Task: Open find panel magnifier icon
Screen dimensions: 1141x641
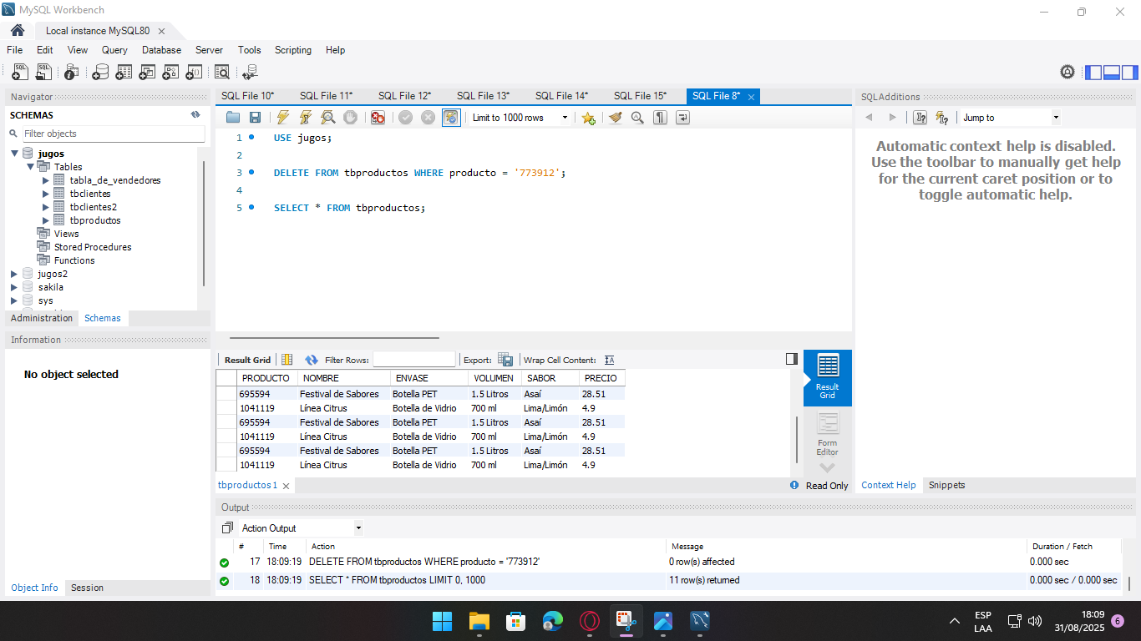Action: (x=637, y=118)
